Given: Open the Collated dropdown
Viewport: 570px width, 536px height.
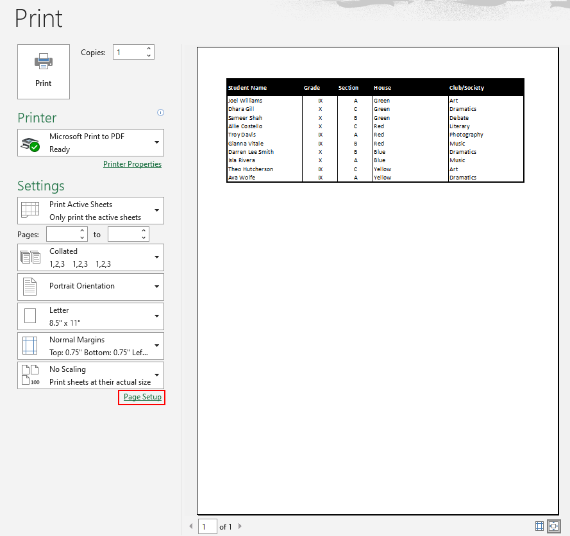Looking at the screenshot, I should click(157, 256).
